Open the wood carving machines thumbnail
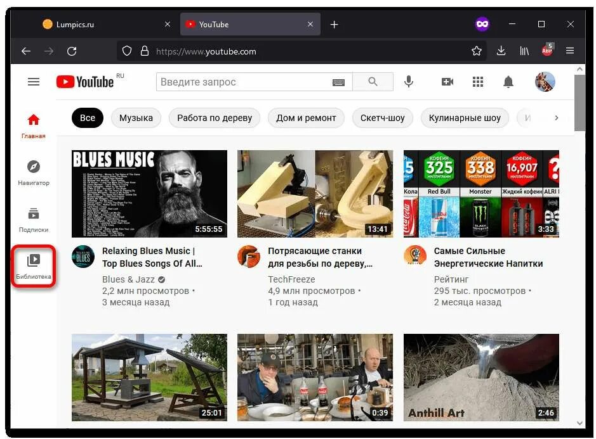The image size is (596, 439). click(315, 194)
